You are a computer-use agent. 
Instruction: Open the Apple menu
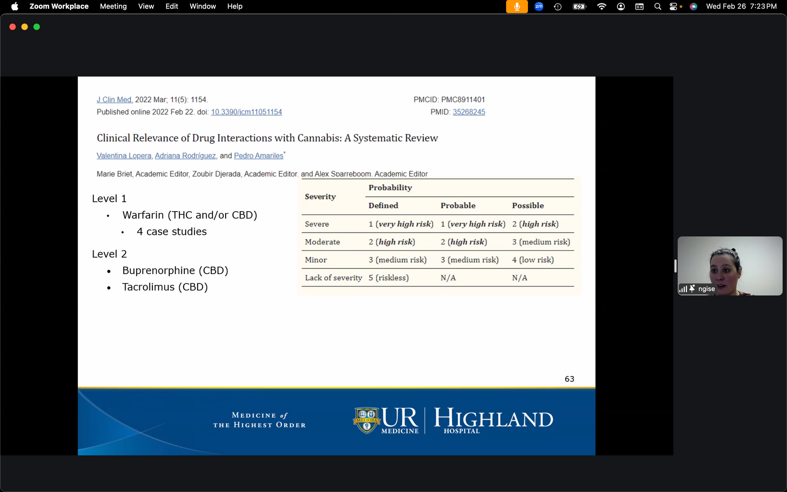point(15,7)
